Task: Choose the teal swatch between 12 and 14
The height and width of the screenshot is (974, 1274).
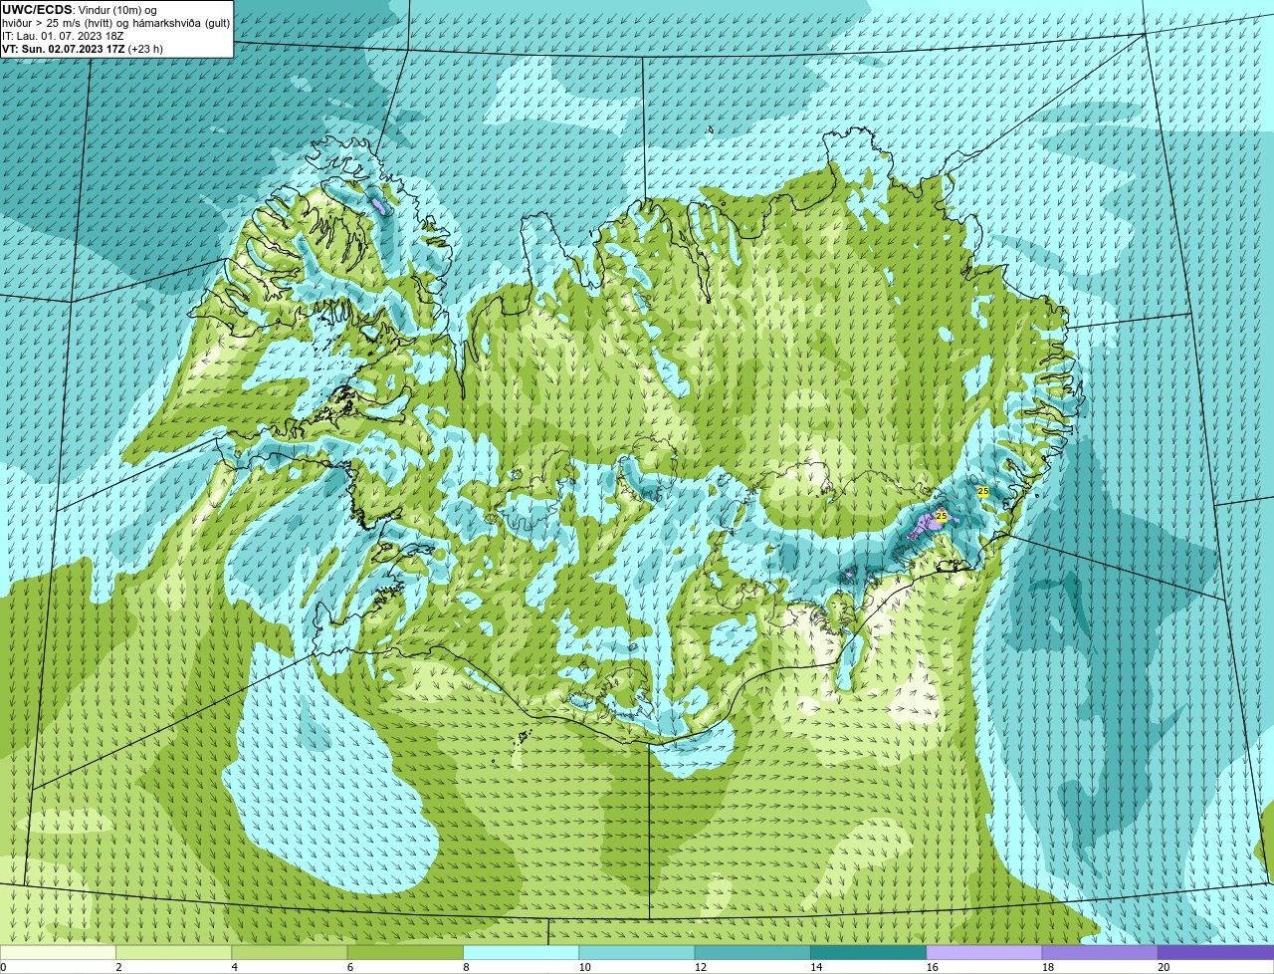Action: tap(752, 953)
